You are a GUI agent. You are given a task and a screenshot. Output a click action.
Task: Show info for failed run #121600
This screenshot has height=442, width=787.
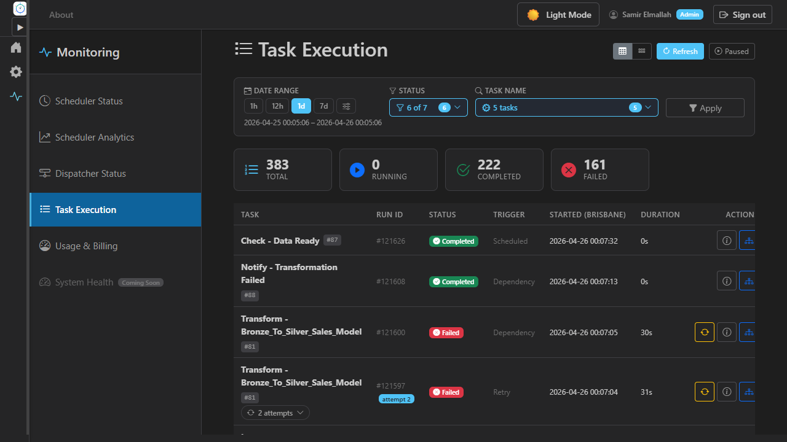coord(727,332)
